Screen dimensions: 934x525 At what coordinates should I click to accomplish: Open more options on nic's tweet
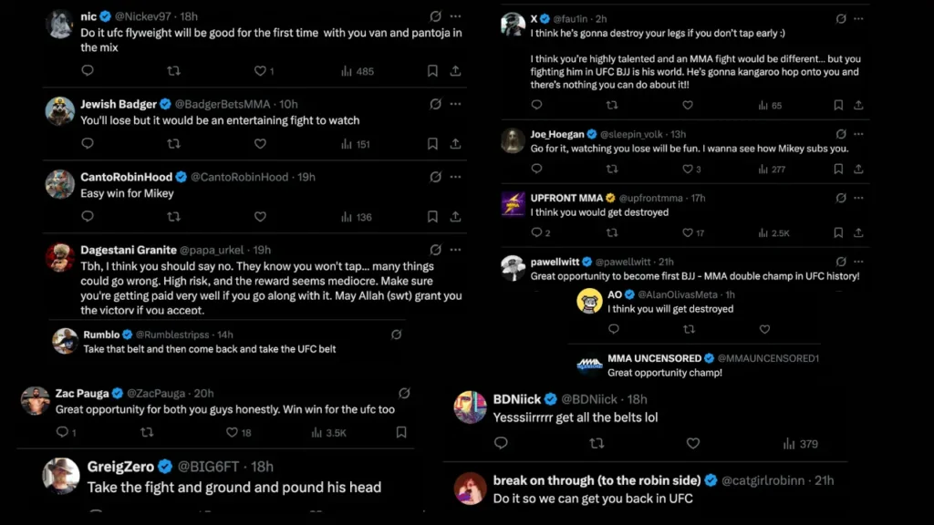click(x=455, y=16)
